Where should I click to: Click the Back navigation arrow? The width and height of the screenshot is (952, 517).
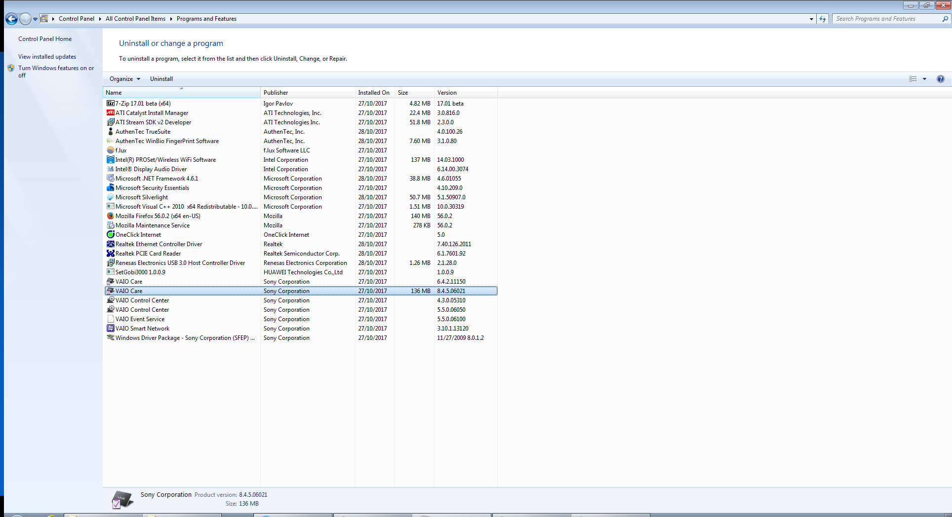tap(11, 19)
